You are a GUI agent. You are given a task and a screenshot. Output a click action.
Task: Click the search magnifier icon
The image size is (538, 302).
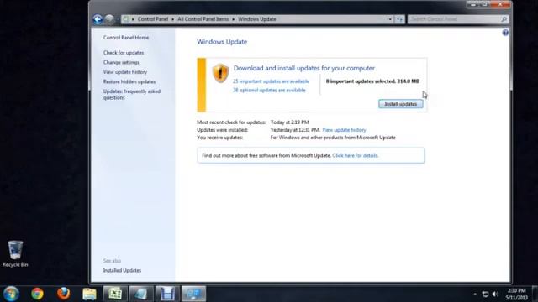tap(504, 19)
